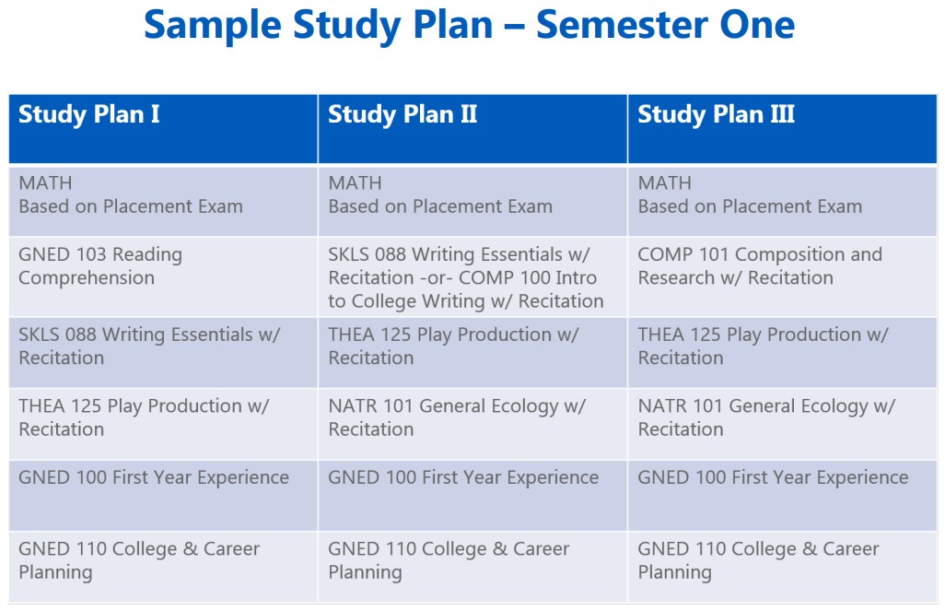Select NATR 101 General Ecology in Study Plan III
945x611 pixels.
(x=766, y=417)
